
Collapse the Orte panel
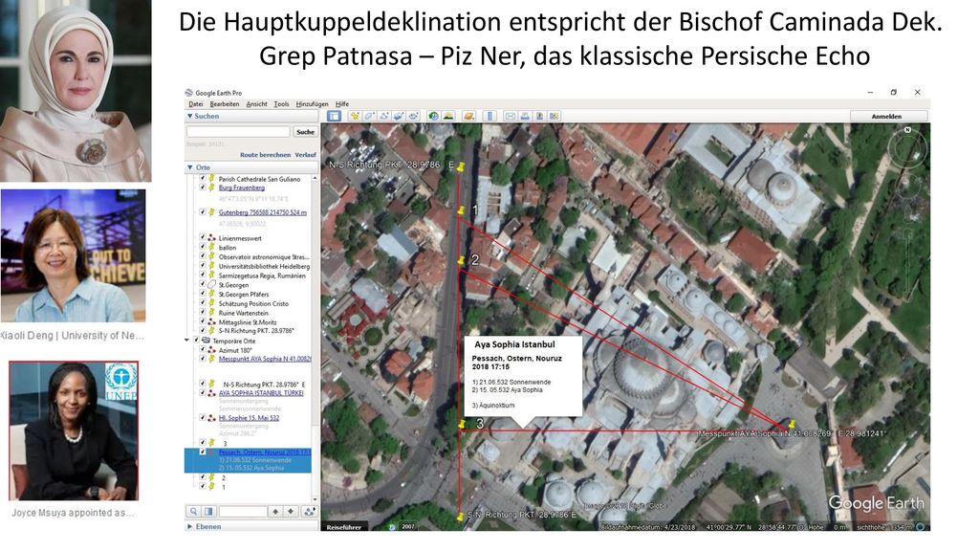(x=190, y=167)
